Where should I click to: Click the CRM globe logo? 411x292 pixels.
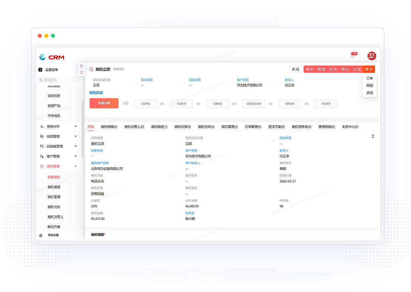coord(42,57)
